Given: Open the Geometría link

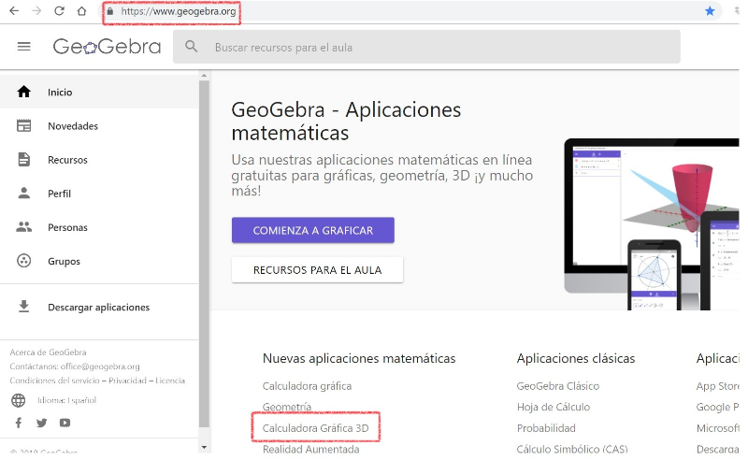Looking at the screenshot, I should (x=287, y=407).
